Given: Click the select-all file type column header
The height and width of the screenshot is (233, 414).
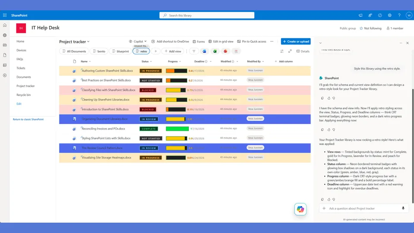Looking at the screenshot, I should pyautogui.click(x=75, y=61).
